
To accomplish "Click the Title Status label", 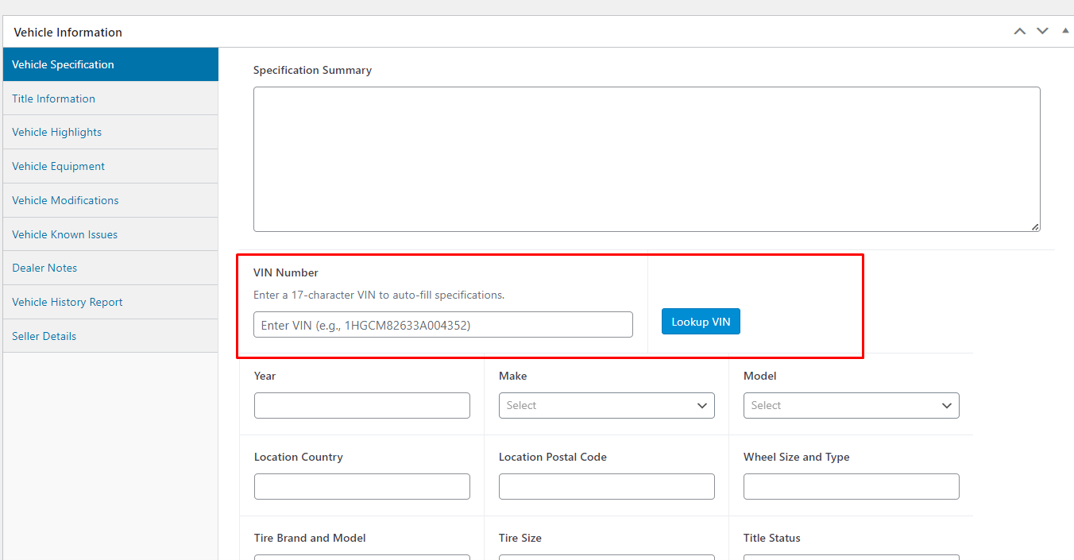I will (x=772, y=538).
